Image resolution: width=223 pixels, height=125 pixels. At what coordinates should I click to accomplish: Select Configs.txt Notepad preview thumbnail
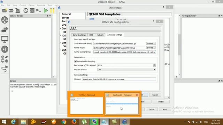click(x=122, y=106)
